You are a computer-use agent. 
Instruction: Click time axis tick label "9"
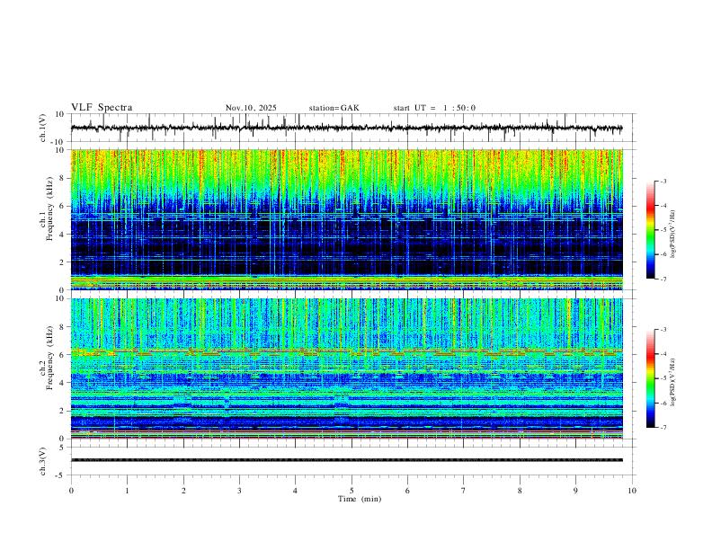click(x=575, y=491)
